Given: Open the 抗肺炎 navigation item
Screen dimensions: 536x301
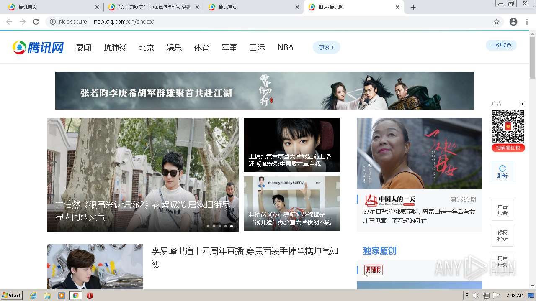Looking at the screenshot, I should 115,47.
